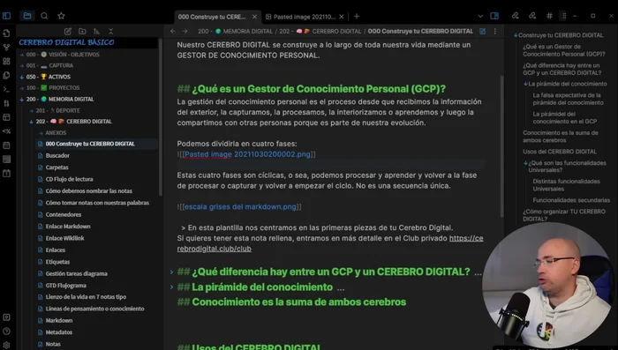Add a new tab with the plus button

click(x=357, y=16)
